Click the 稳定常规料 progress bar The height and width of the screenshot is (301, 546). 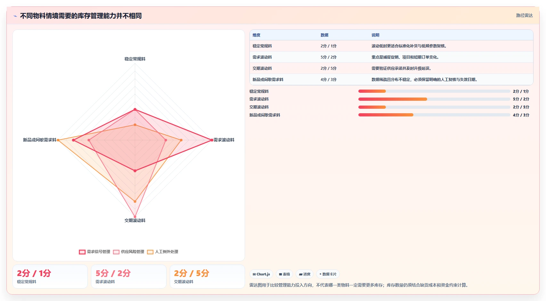[434, 91]
